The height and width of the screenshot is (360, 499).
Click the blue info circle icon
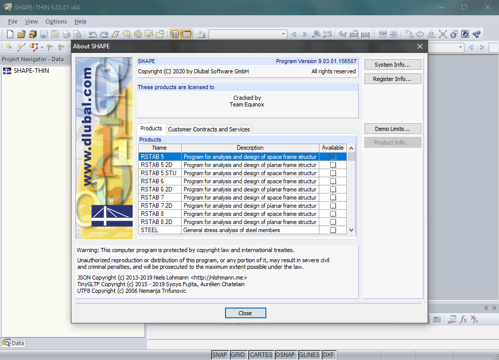pyautogui.click(x=454, y=34)
